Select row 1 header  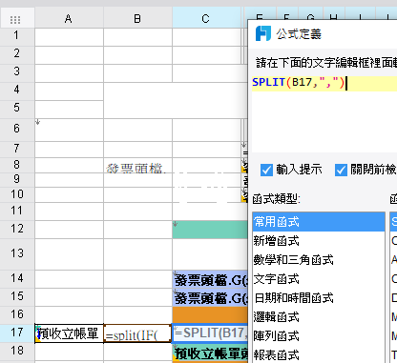coord(17,37)
